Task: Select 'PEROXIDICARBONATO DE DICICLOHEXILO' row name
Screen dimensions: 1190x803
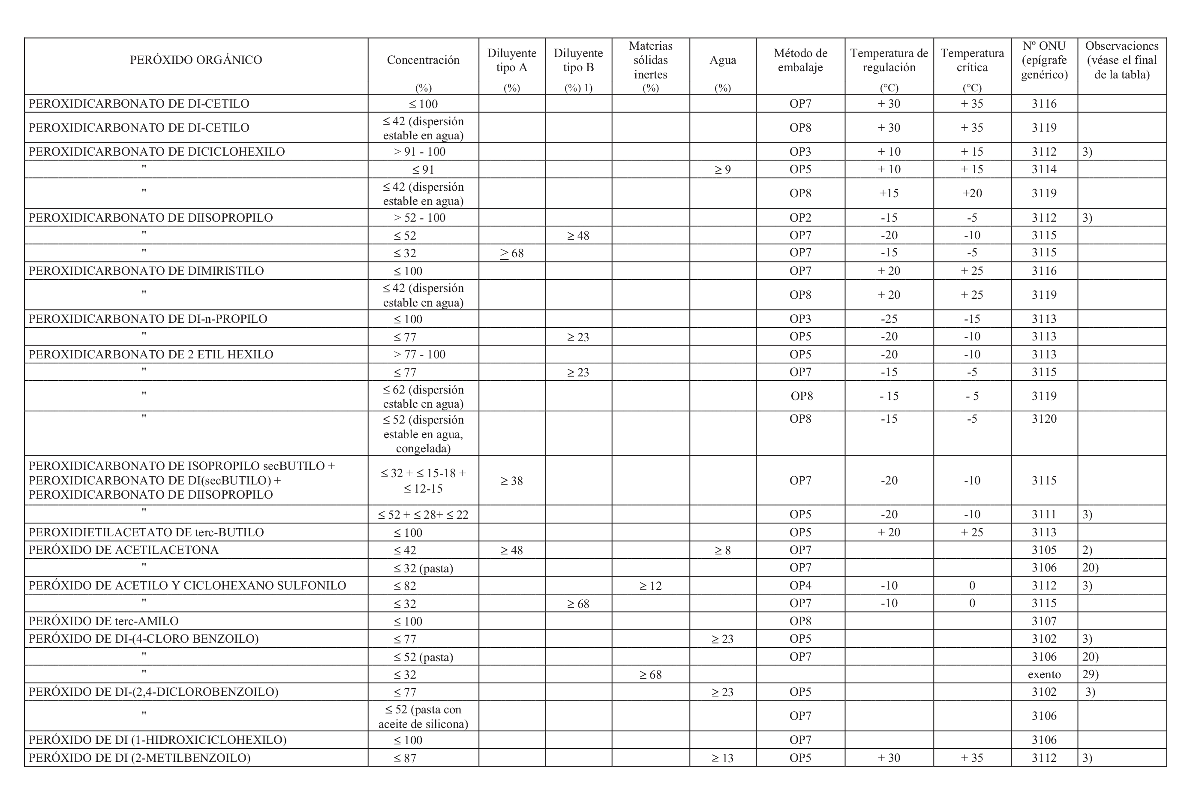Action: [x=157, y=152]
